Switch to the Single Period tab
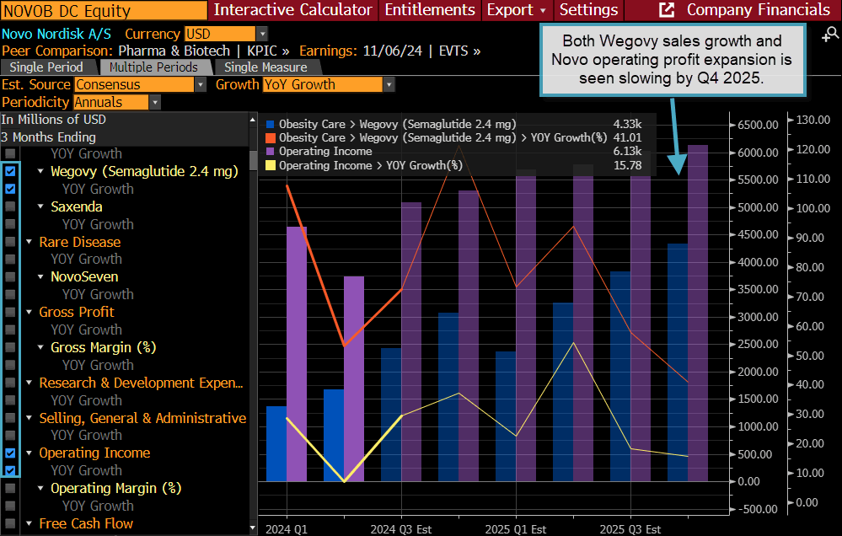This screenshot has width=842, height=536. click(x=46, y=67)
